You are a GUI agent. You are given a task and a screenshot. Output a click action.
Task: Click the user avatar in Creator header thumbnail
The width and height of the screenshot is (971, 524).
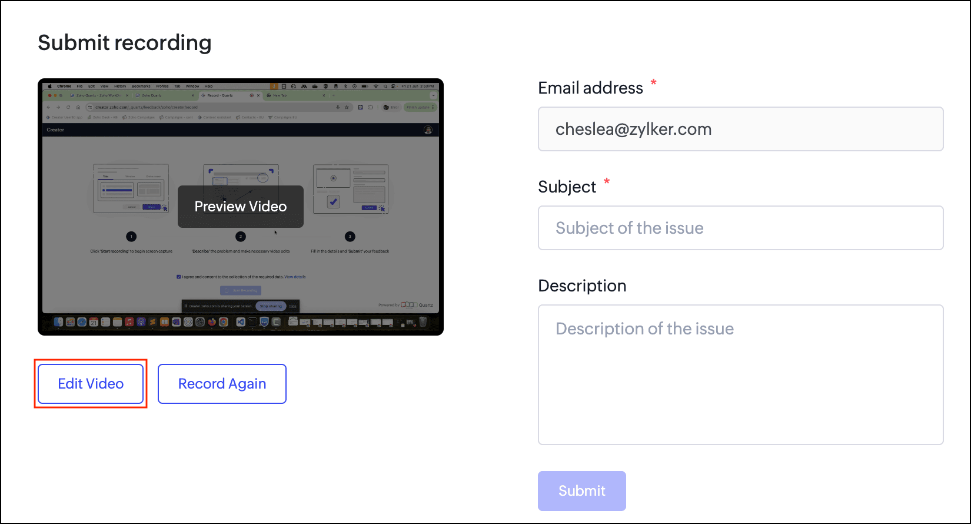[428, 130]
